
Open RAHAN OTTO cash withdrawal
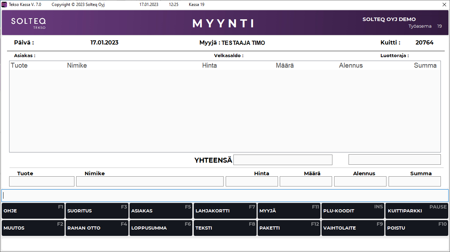(x=97, y=228)
